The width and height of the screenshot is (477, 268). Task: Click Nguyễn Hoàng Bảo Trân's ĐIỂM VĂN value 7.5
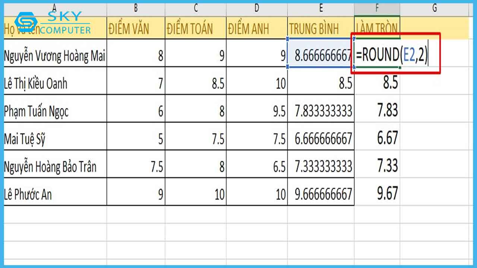(x=136, y=164)
